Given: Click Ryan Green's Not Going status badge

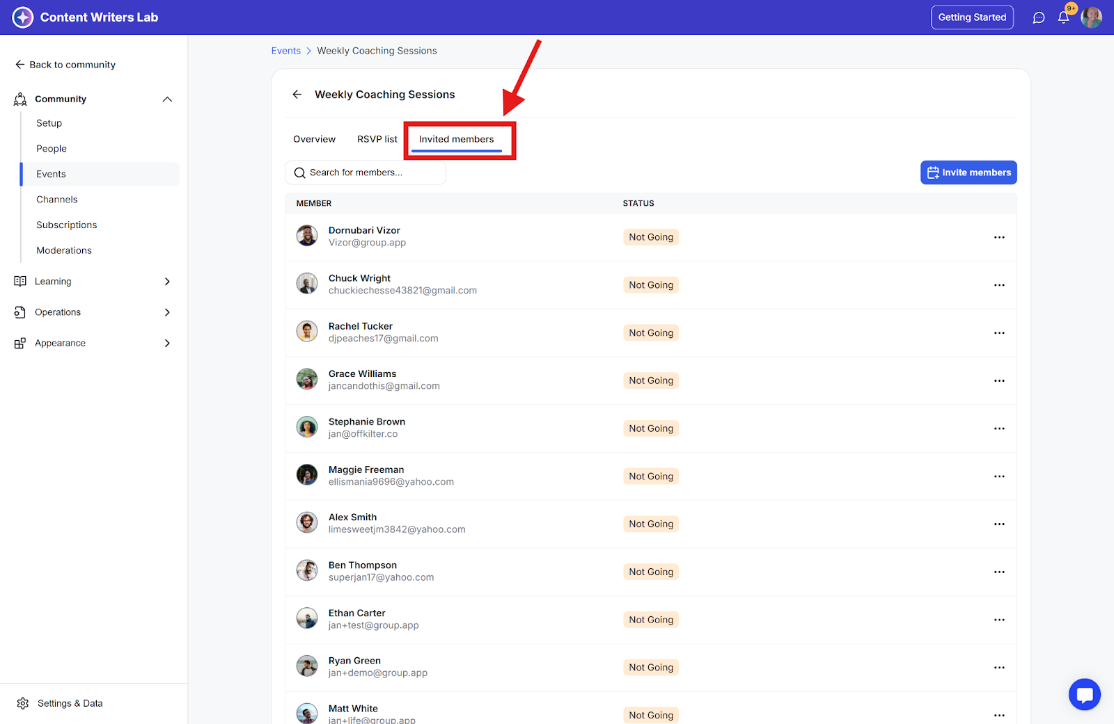Looking at the screenshot, I should [651, 668].
